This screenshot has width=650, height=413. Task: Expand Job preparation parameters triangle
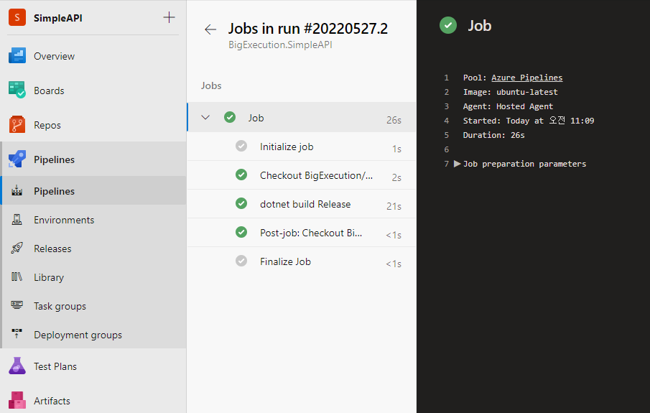458,164
